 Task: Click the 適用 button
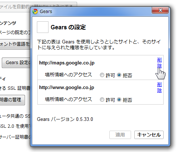click(120, 135)
